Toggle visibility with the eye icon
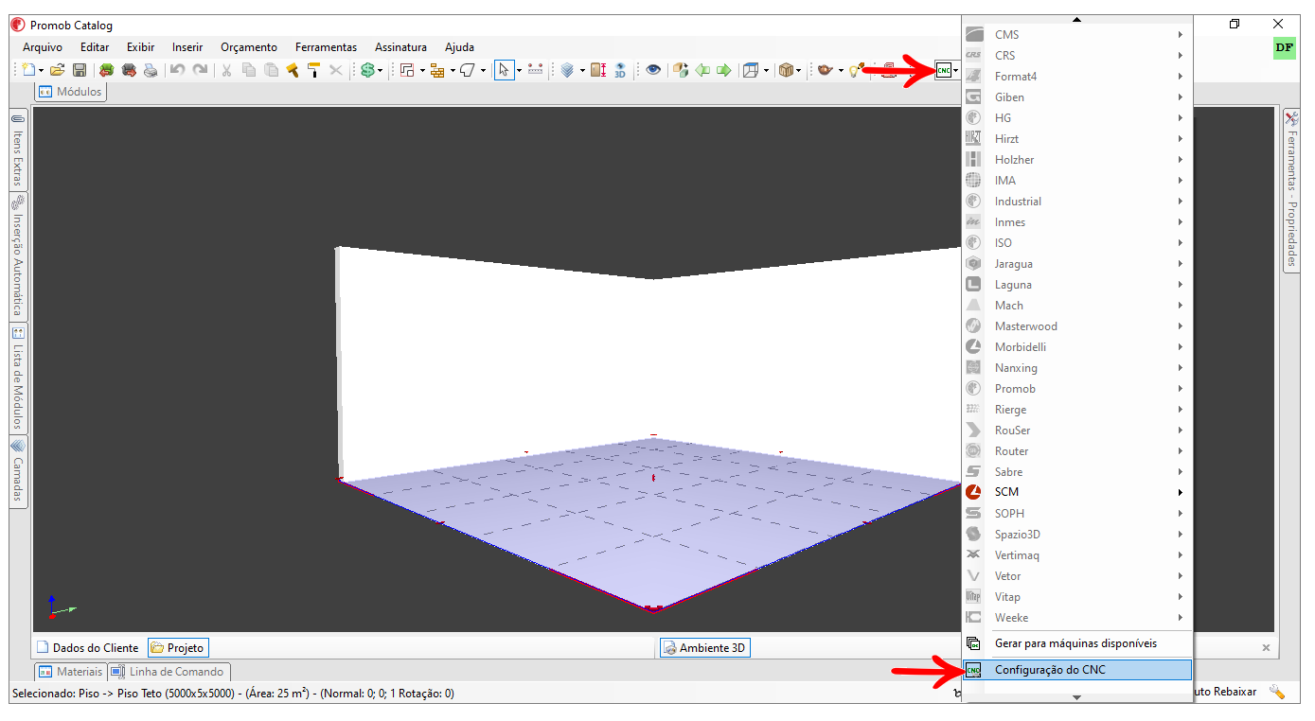1315x721 pixels. click(653, 70)
